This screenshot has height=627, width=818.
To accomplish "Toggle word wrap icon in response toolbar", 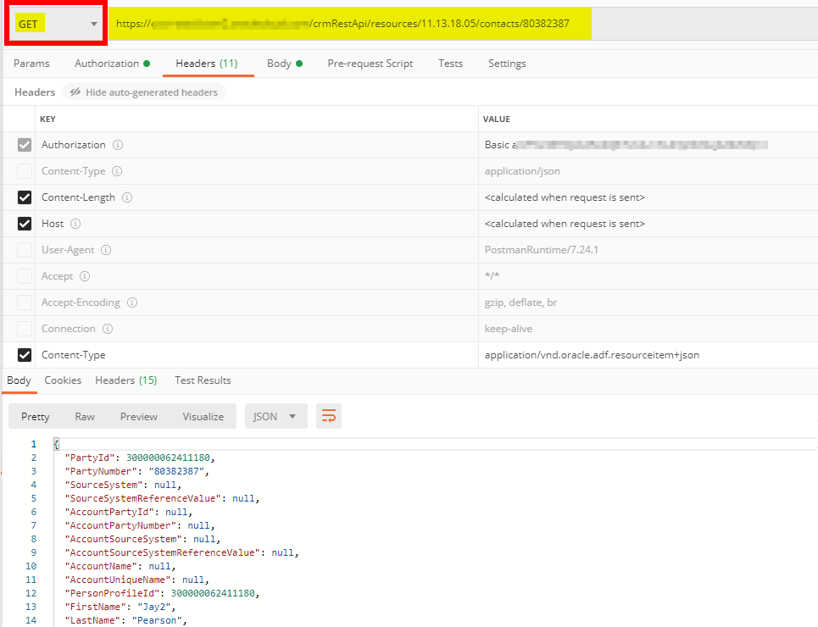I will coord(329,416).
